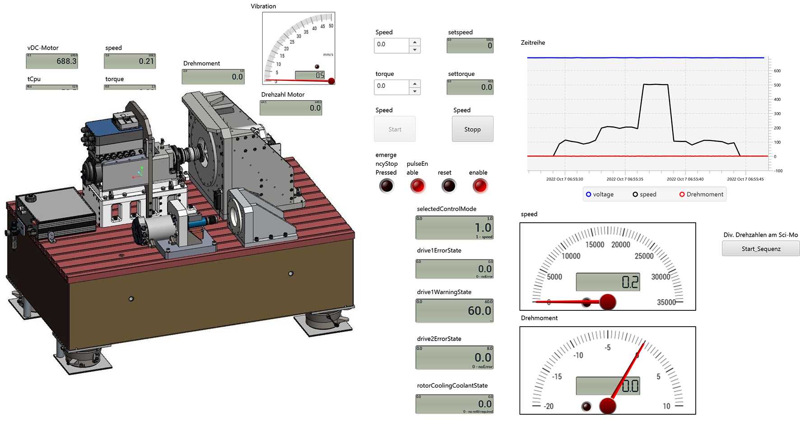Click the red needle knob on Drehmoment gauge
Screen dimensions: 800x431
pos(608,406)
